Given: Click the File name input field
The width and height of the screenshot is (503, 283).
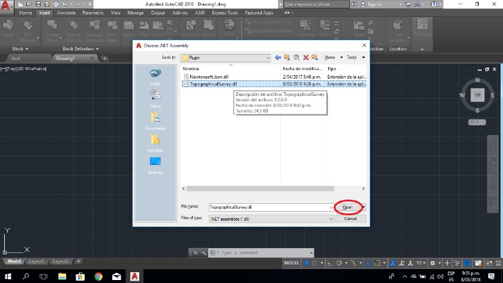Looking at the screenshot, I should (x=268, y=207).
